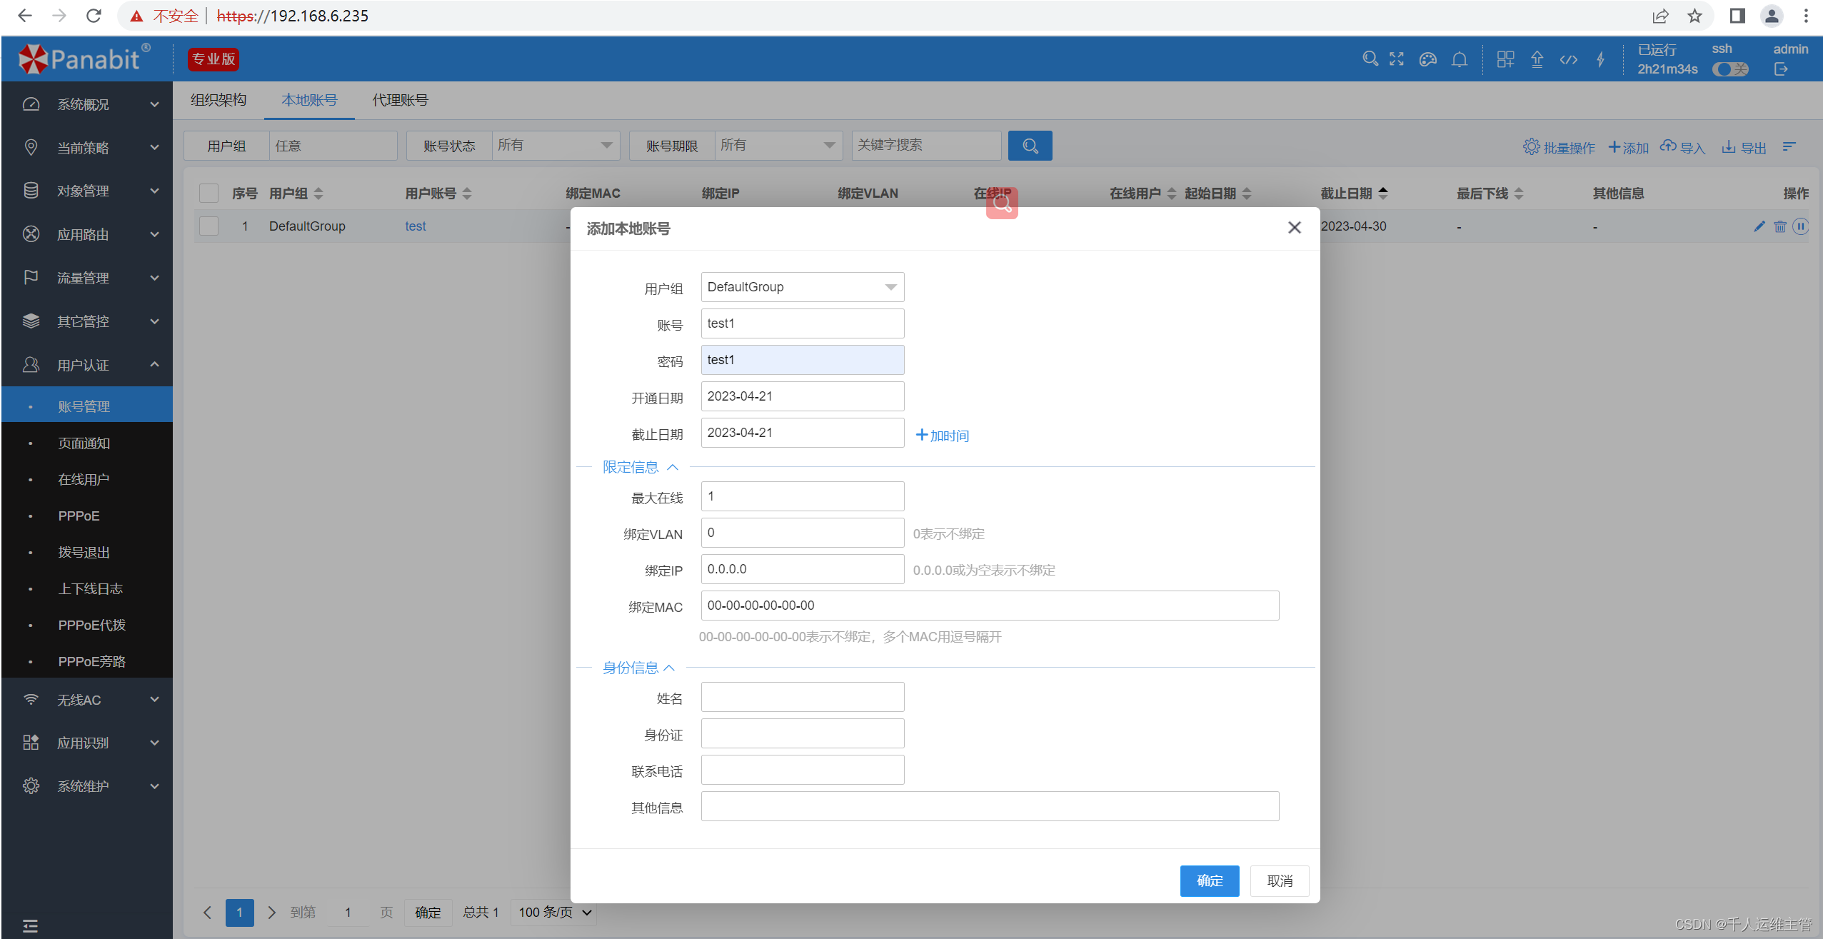The image size is (1823, 939).
Task: Collapse the 身份信息 section
Action: [638, 668]
